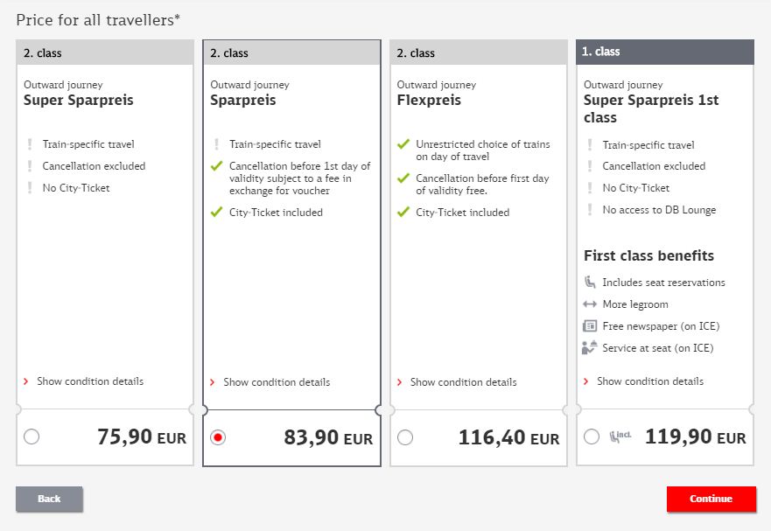Expand condition details for Super Sparpreis
771x531 pixels.
point(88,381)
